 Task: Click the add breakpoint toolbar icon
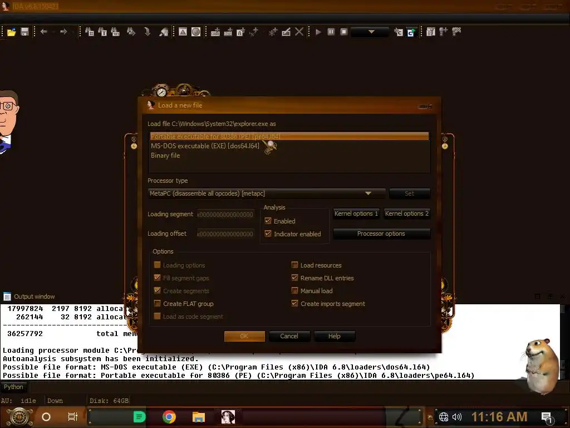click(443, 32)
